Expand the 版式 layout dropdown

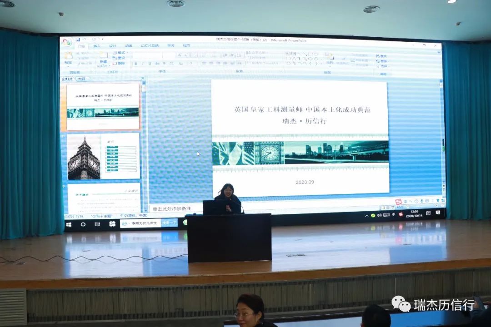coord(121,53)
